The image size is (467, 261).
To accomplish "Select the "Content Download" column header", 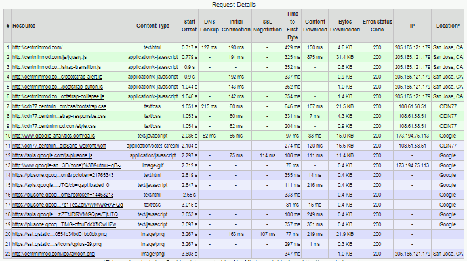I will coord(315,26).
